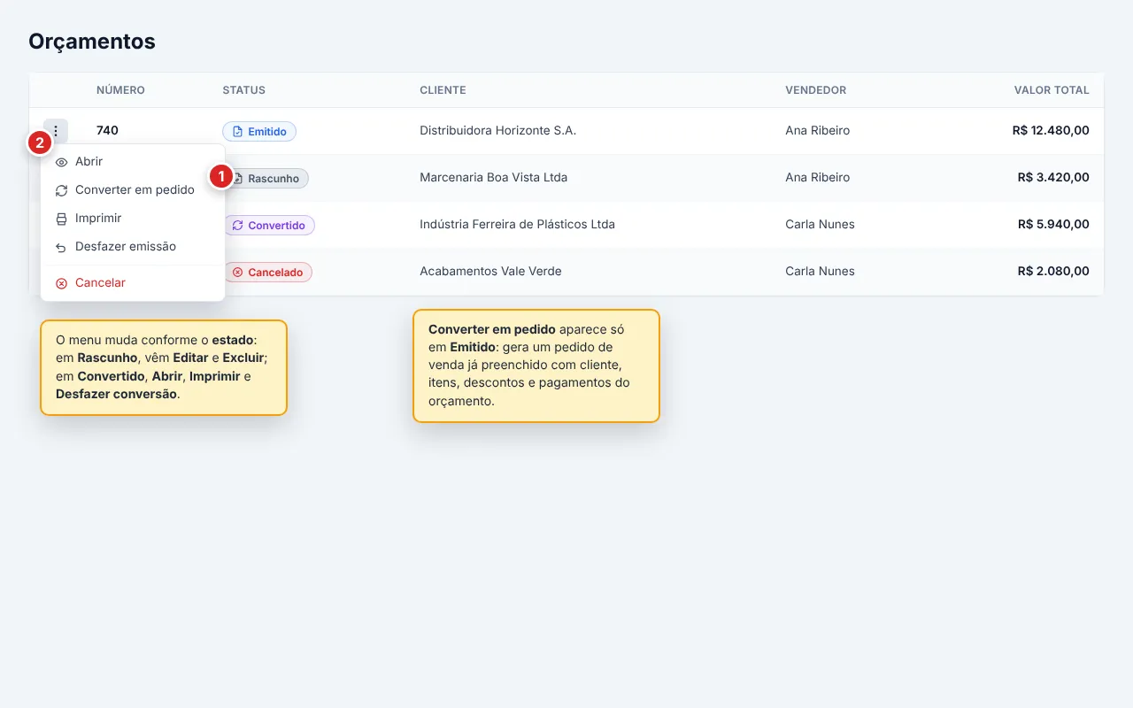Image resolution: width=1133 pixels, height=708 pixels.
Task: Click client Indústria Ferreira de Plásticos Ltda
Action: click(x=517, y=225)
